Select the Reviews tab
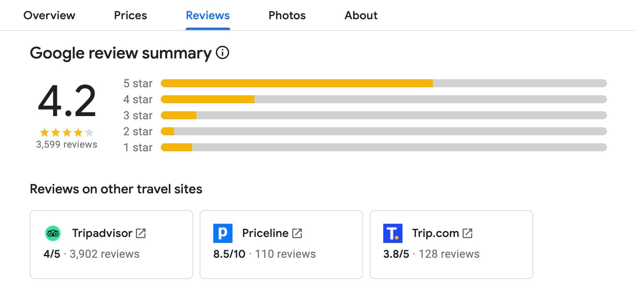 (x=208, y=15)
